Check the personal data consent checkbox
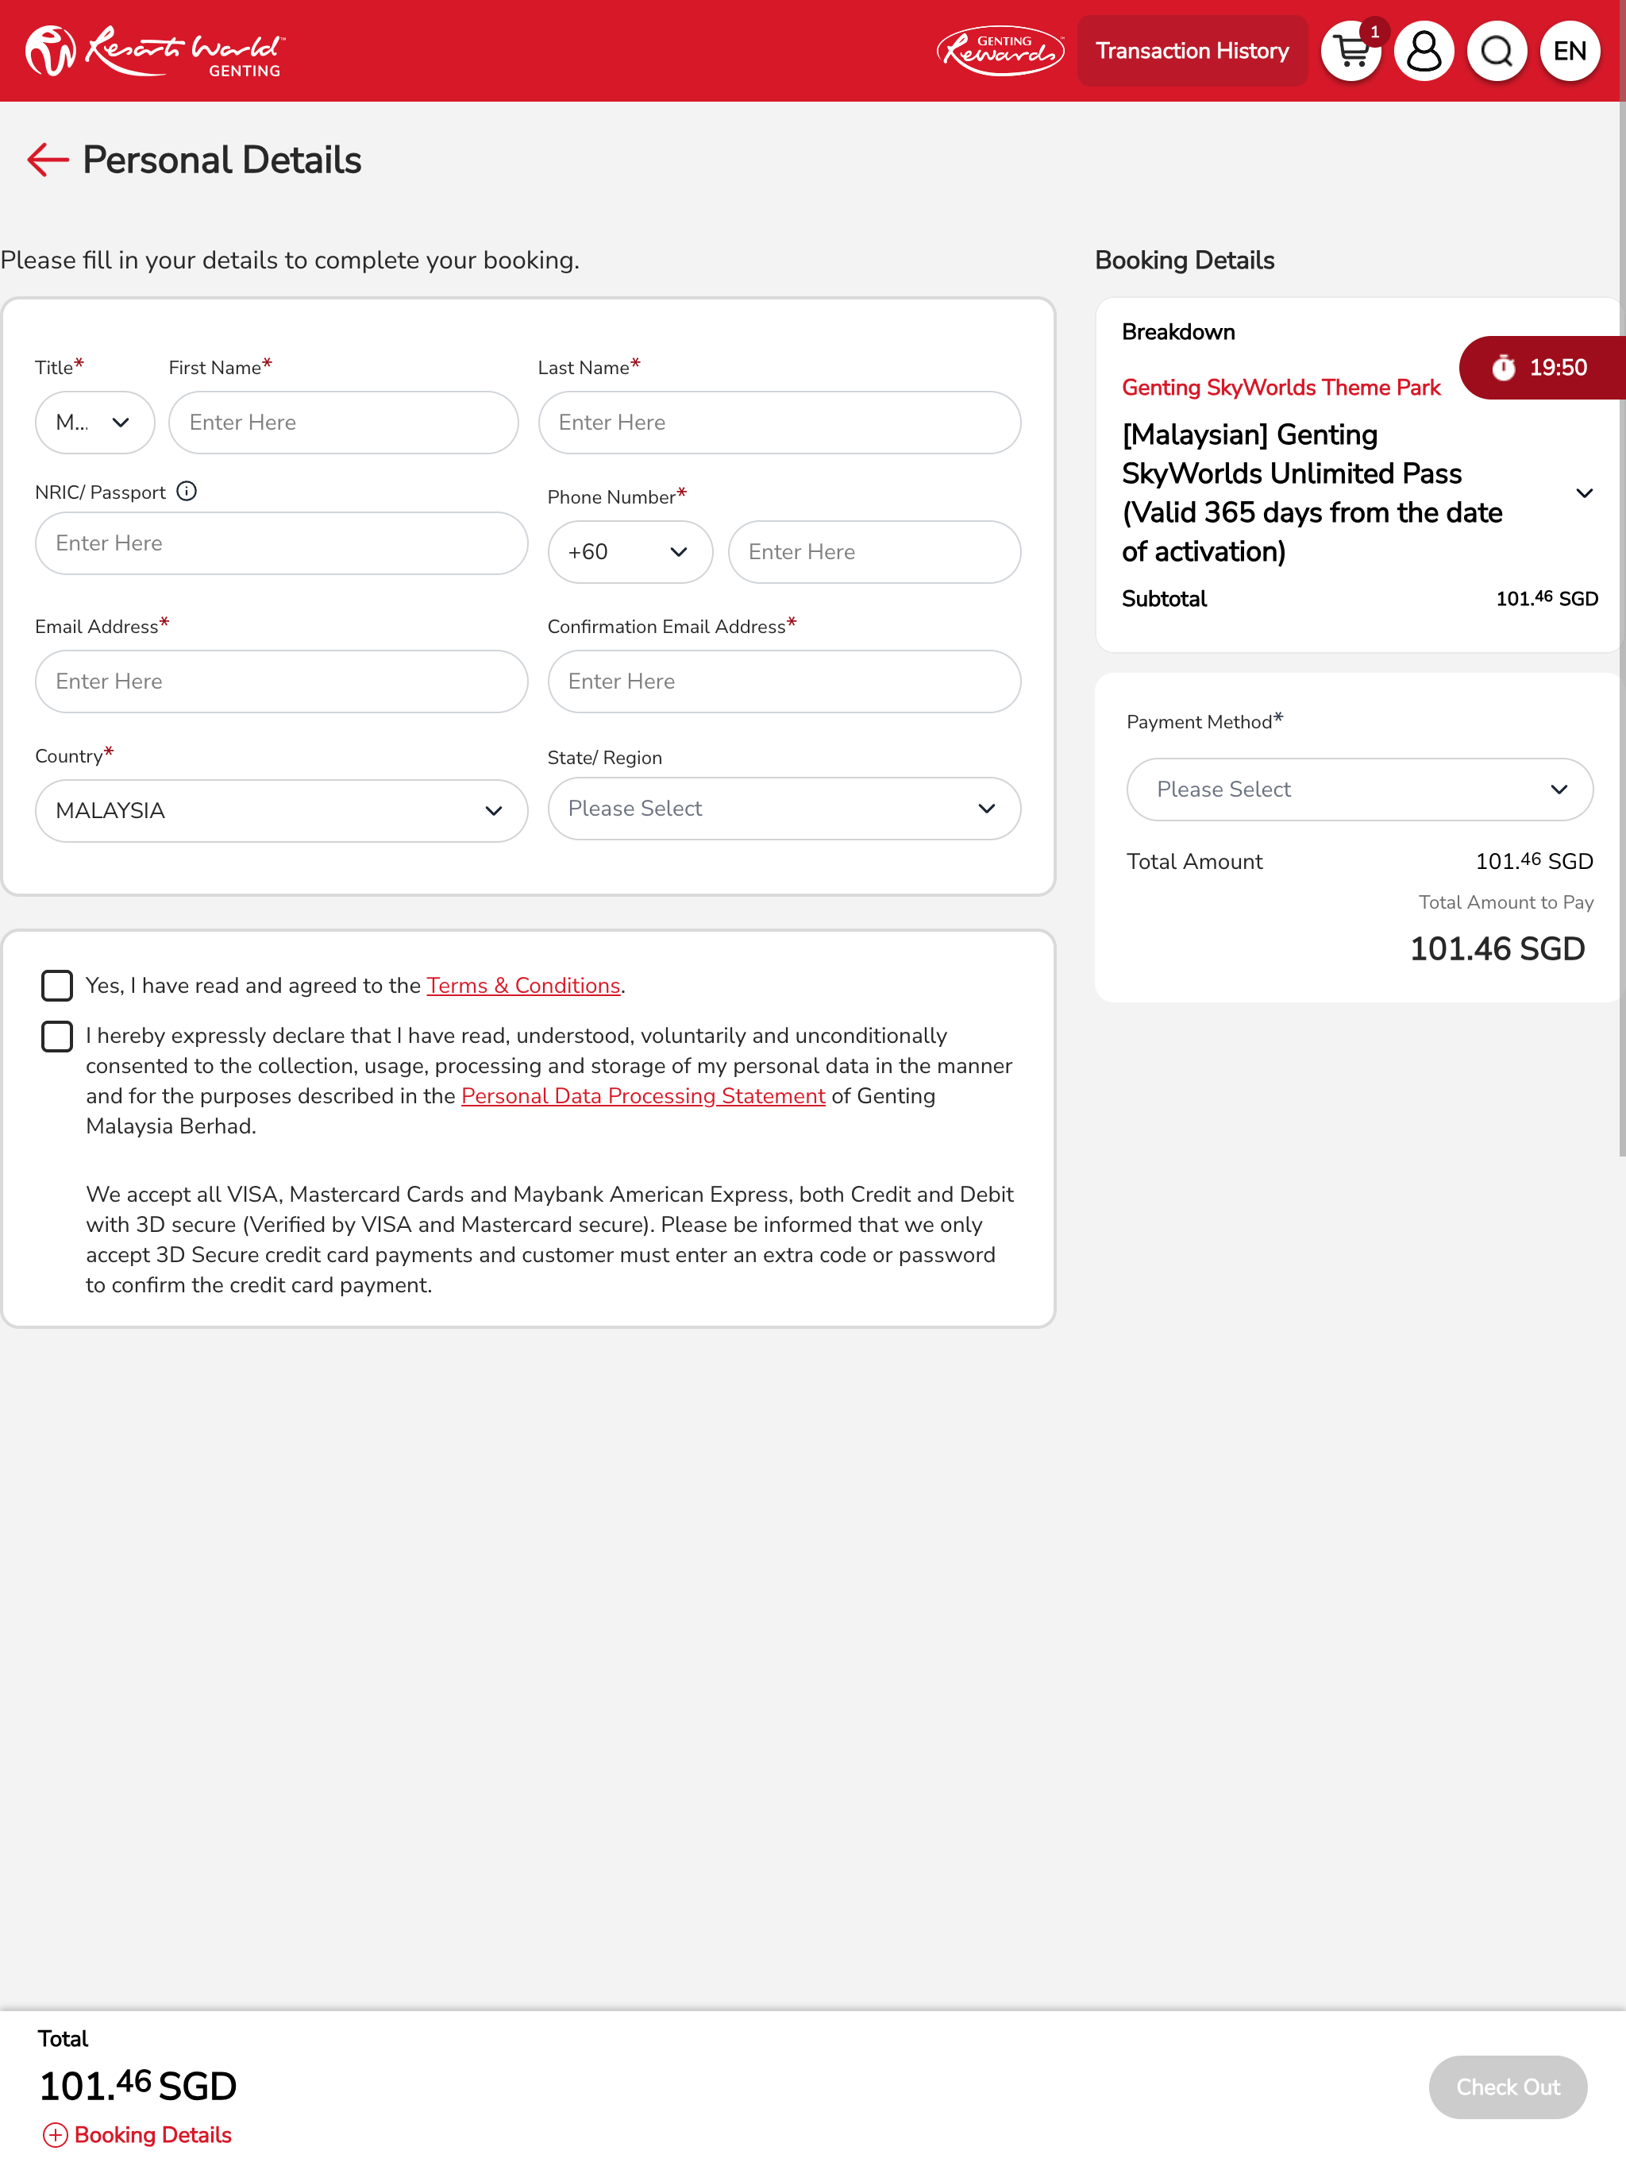 point(57,1036)
